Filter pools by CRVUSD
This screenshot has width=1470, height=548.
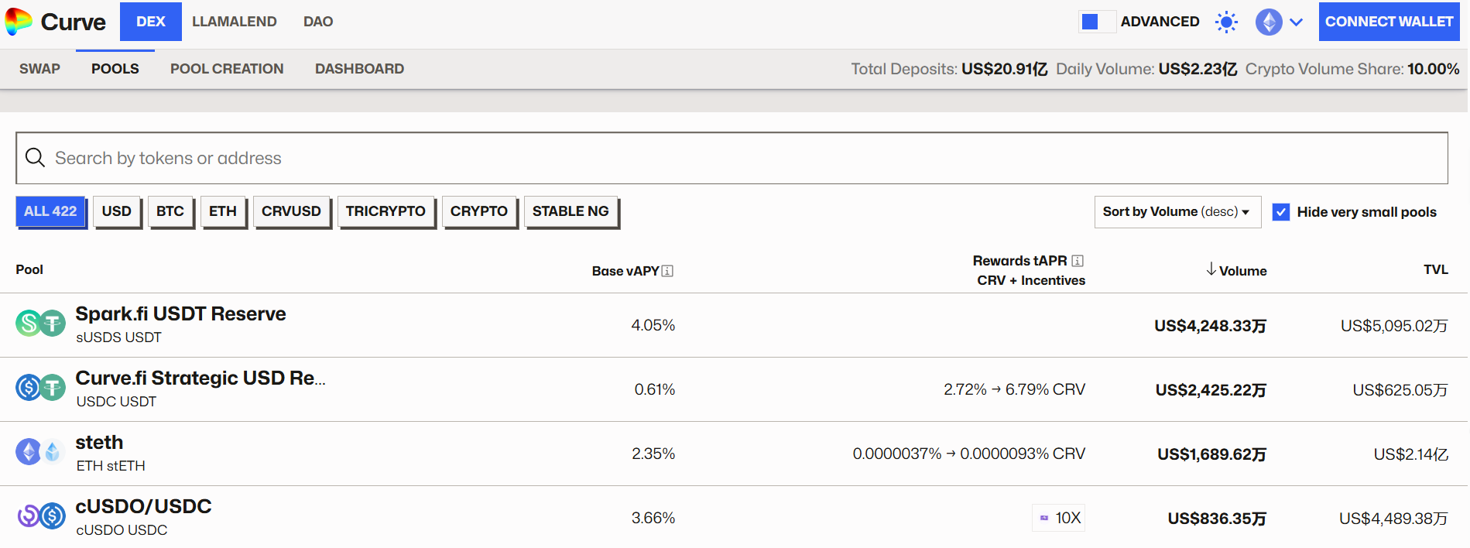pyautogui.click(x=291, y=211)
